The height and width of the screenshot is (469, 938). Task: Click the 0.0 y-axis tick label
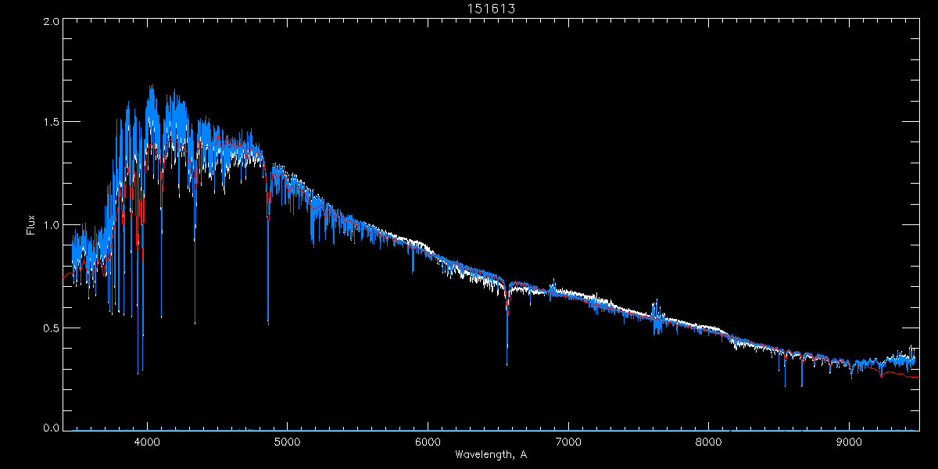click(51, 428)
